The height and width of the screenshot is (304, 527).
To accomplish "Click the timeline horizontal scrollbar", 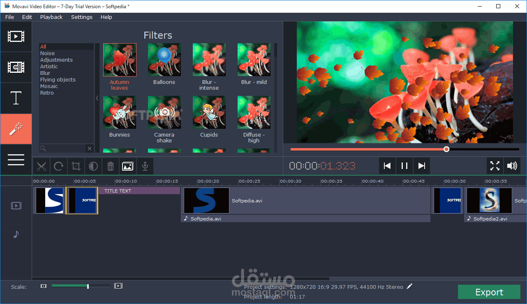I will [x=181, y=278].
